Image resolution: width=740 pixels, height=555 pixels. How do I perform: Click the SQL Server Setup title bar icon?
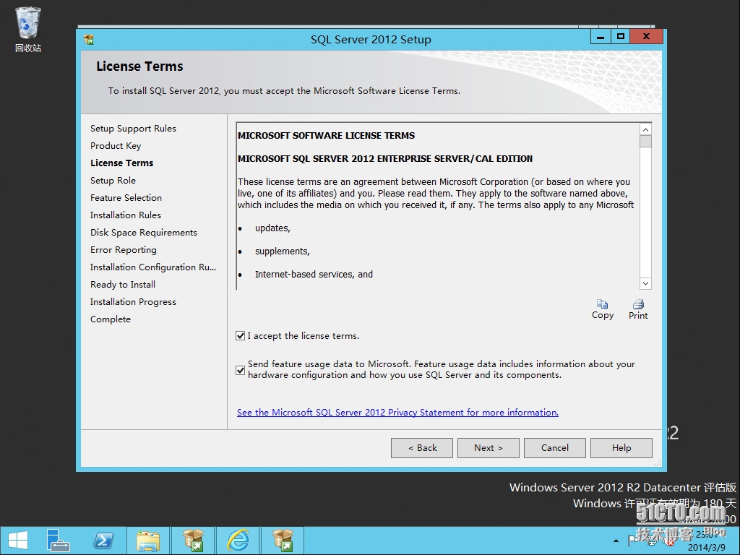pos(88,40)
